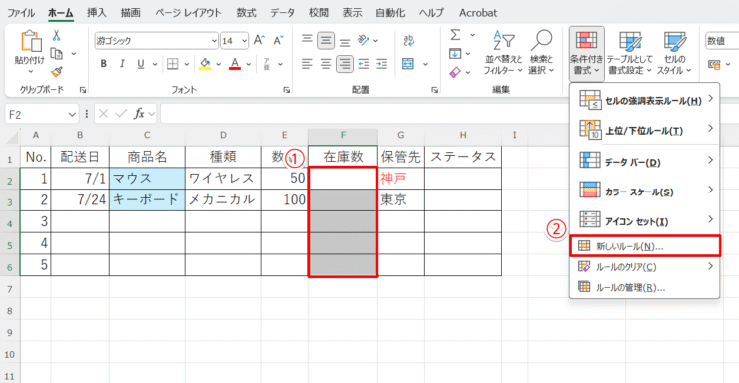Open clipboard group dialog launcher
This screenshot has height=383, width=739.
83,90
